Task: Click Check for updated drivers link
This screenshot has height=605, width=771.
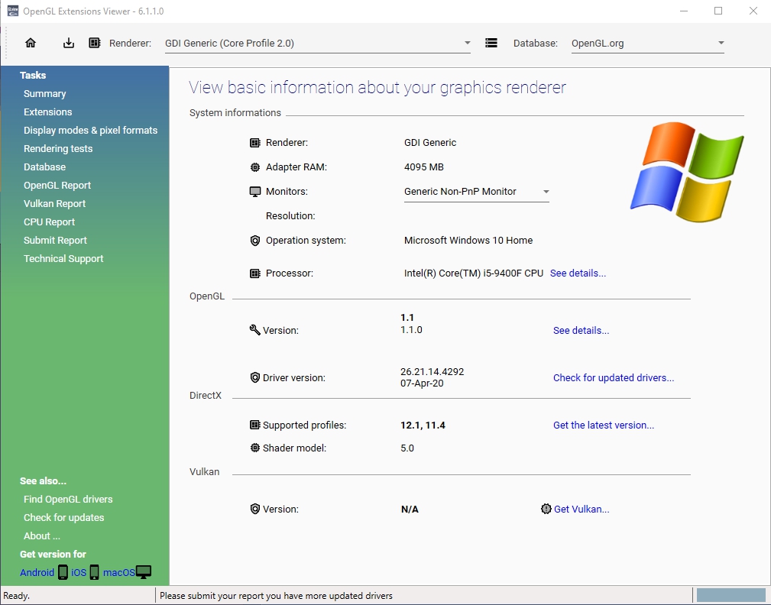Action: click(614, 377)
